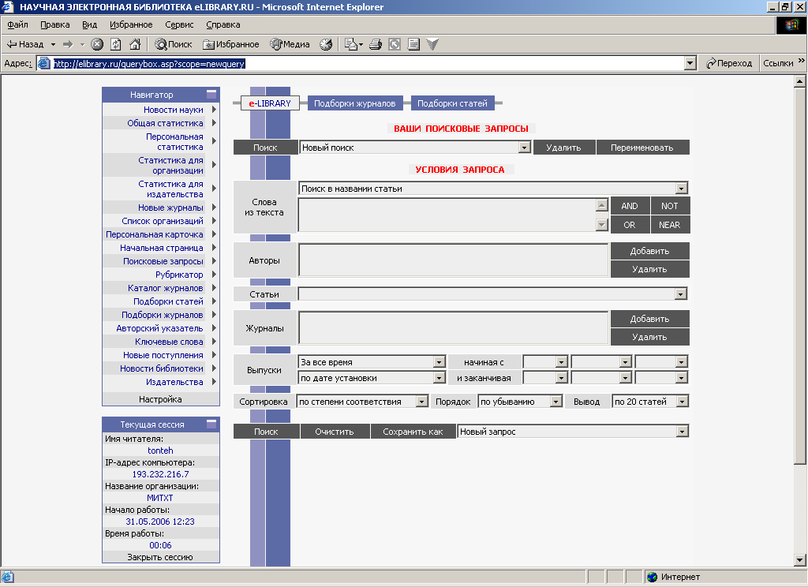808x587 pixels.
Task: Click the arrow beside Рубрикатор
Action: [x=214, y=275]
